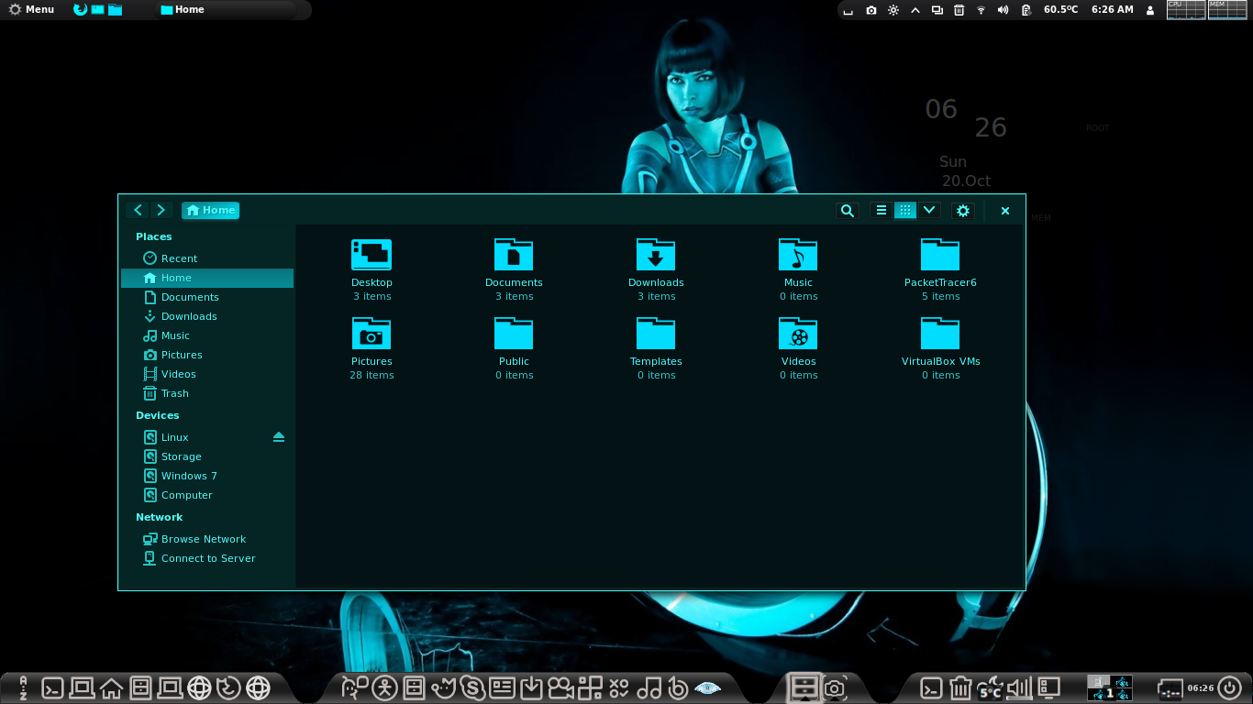The width and height of the screenshot is (1253, 704).
Task: Launch the terminal at the dock's left end
Action: pos(53,687)
